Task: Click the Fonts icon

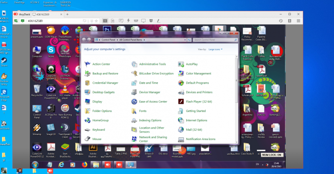Action: coord(134,111)
